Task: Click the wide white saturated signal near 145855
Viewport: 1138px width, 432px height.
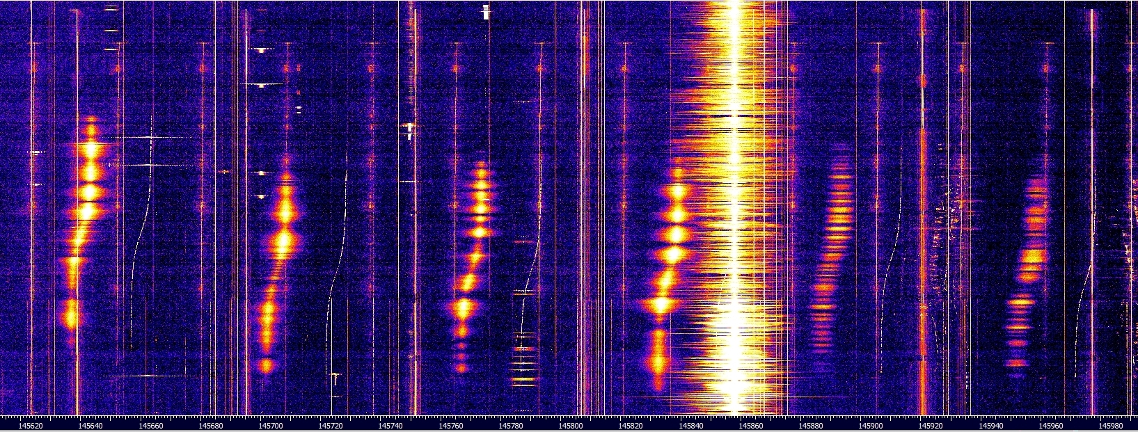Action: [x=735, y=209]
